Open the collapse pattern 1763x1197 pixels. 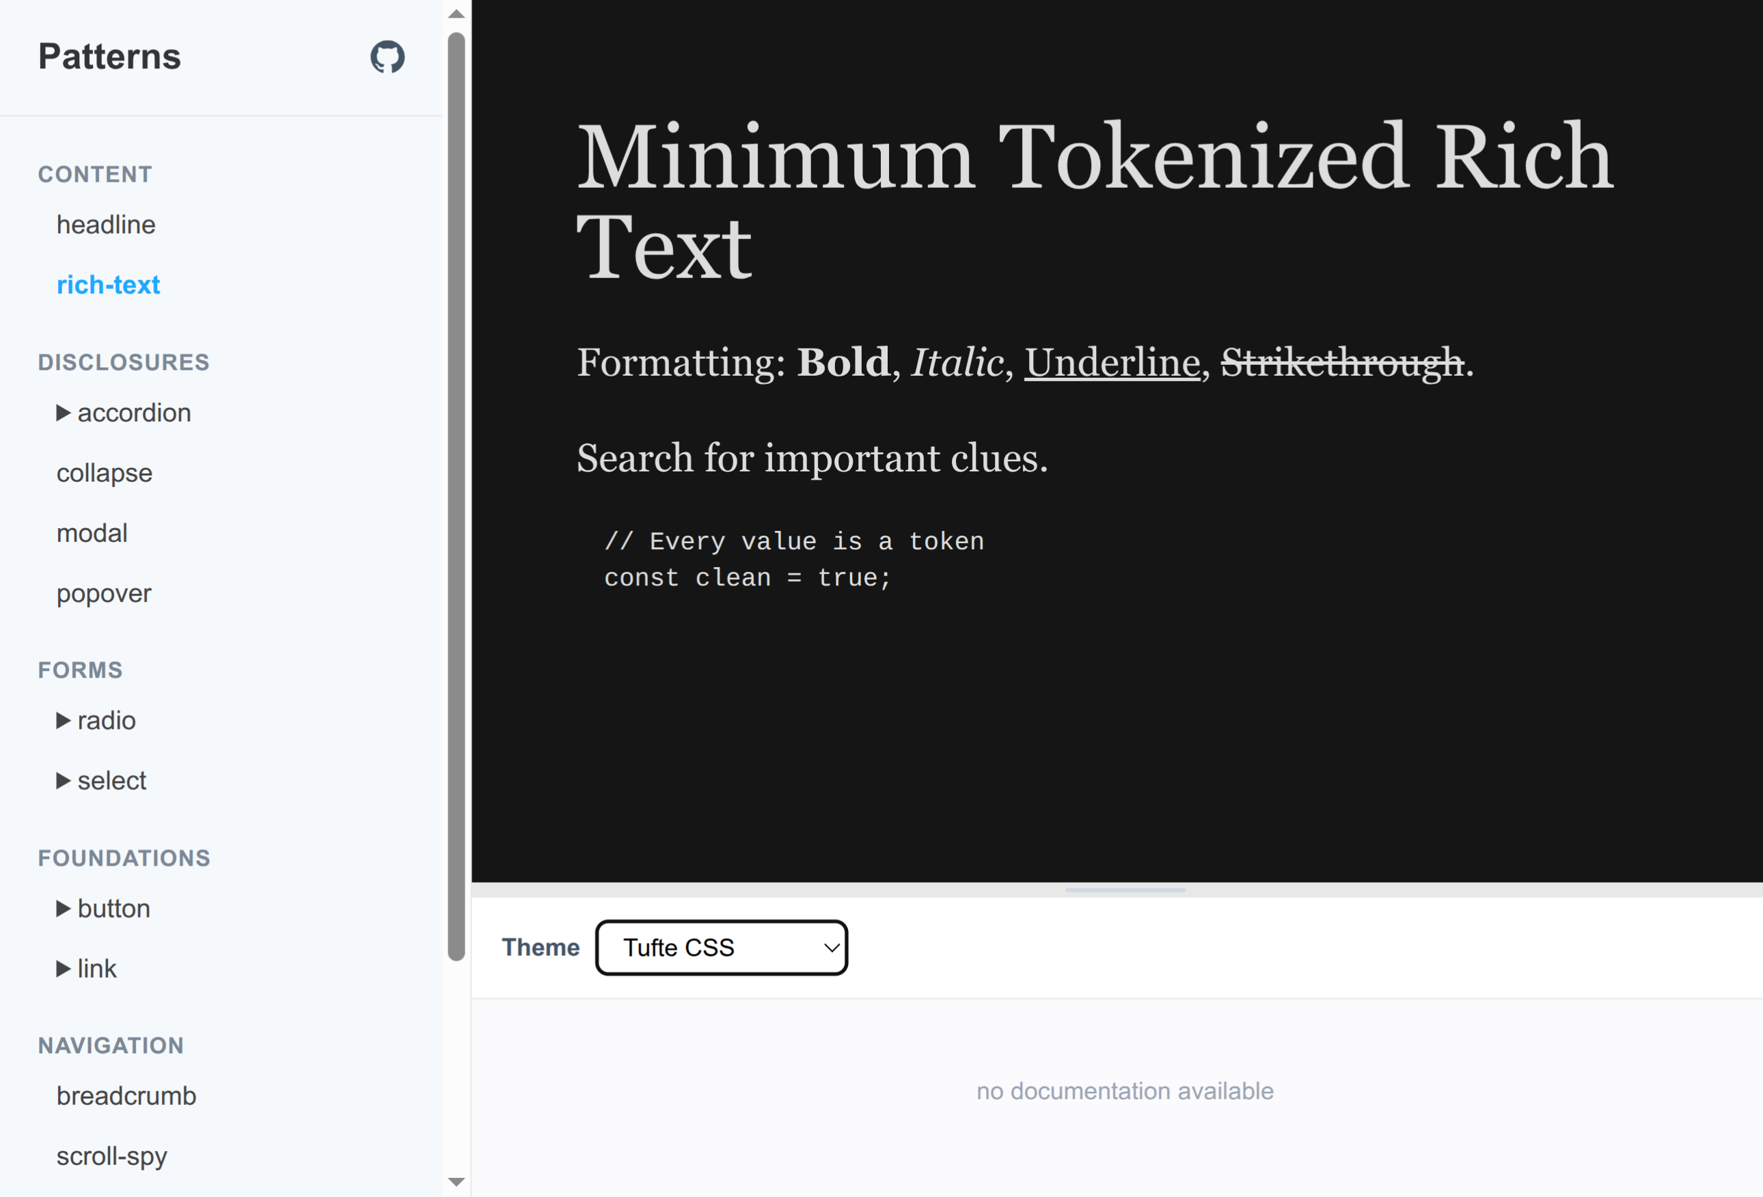click(104, 472)
